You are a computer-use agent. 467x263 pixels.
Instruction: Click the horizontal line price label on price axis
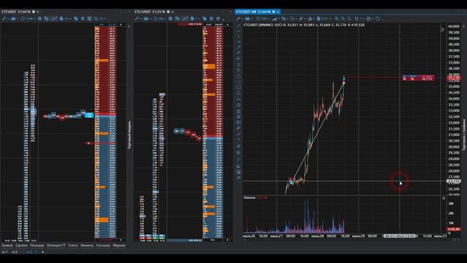pyautogui.click(x=454, y=181)
